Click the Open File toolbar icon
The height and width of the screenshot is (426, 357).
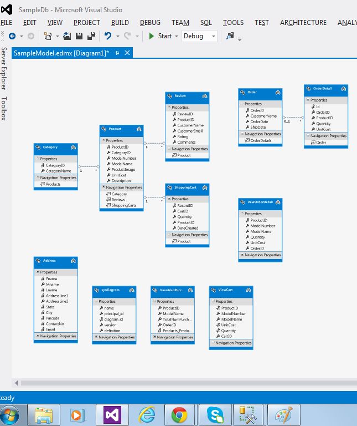67,36
